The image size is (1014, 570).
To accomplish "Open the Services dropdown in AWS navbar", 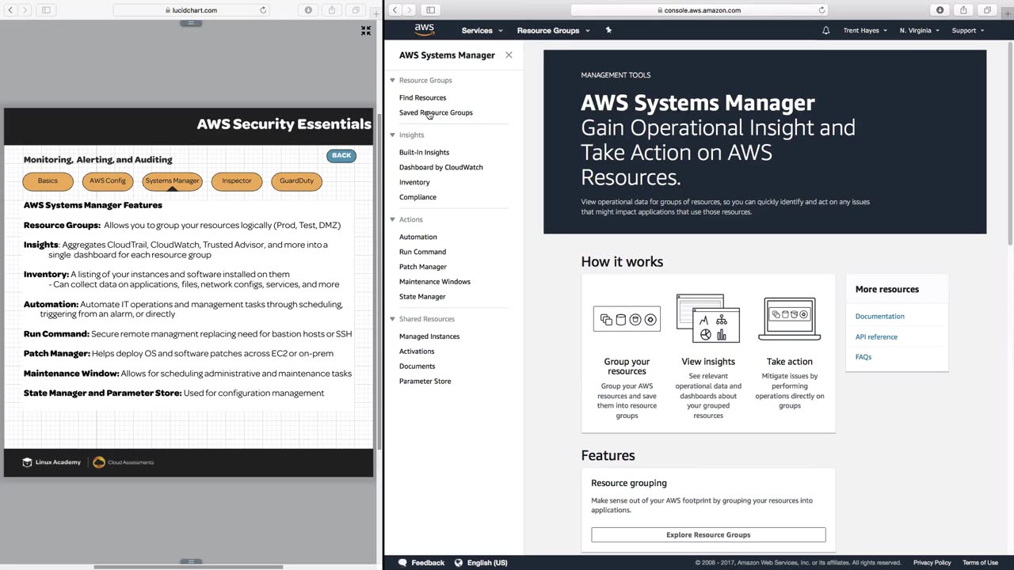I will (482, 30).
